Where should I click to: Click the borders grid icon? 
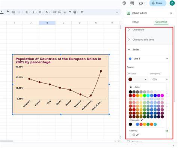coord(14,12)
